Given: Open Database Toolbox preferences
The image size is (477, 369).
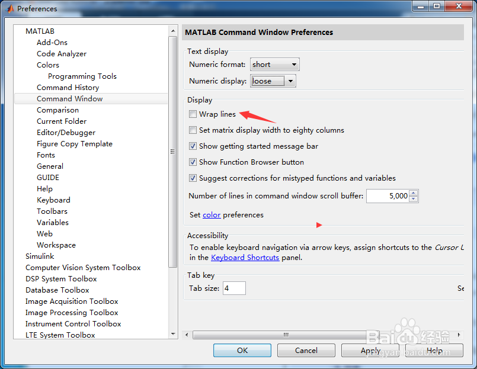Looking at the screenshot, I should [57, 290].
